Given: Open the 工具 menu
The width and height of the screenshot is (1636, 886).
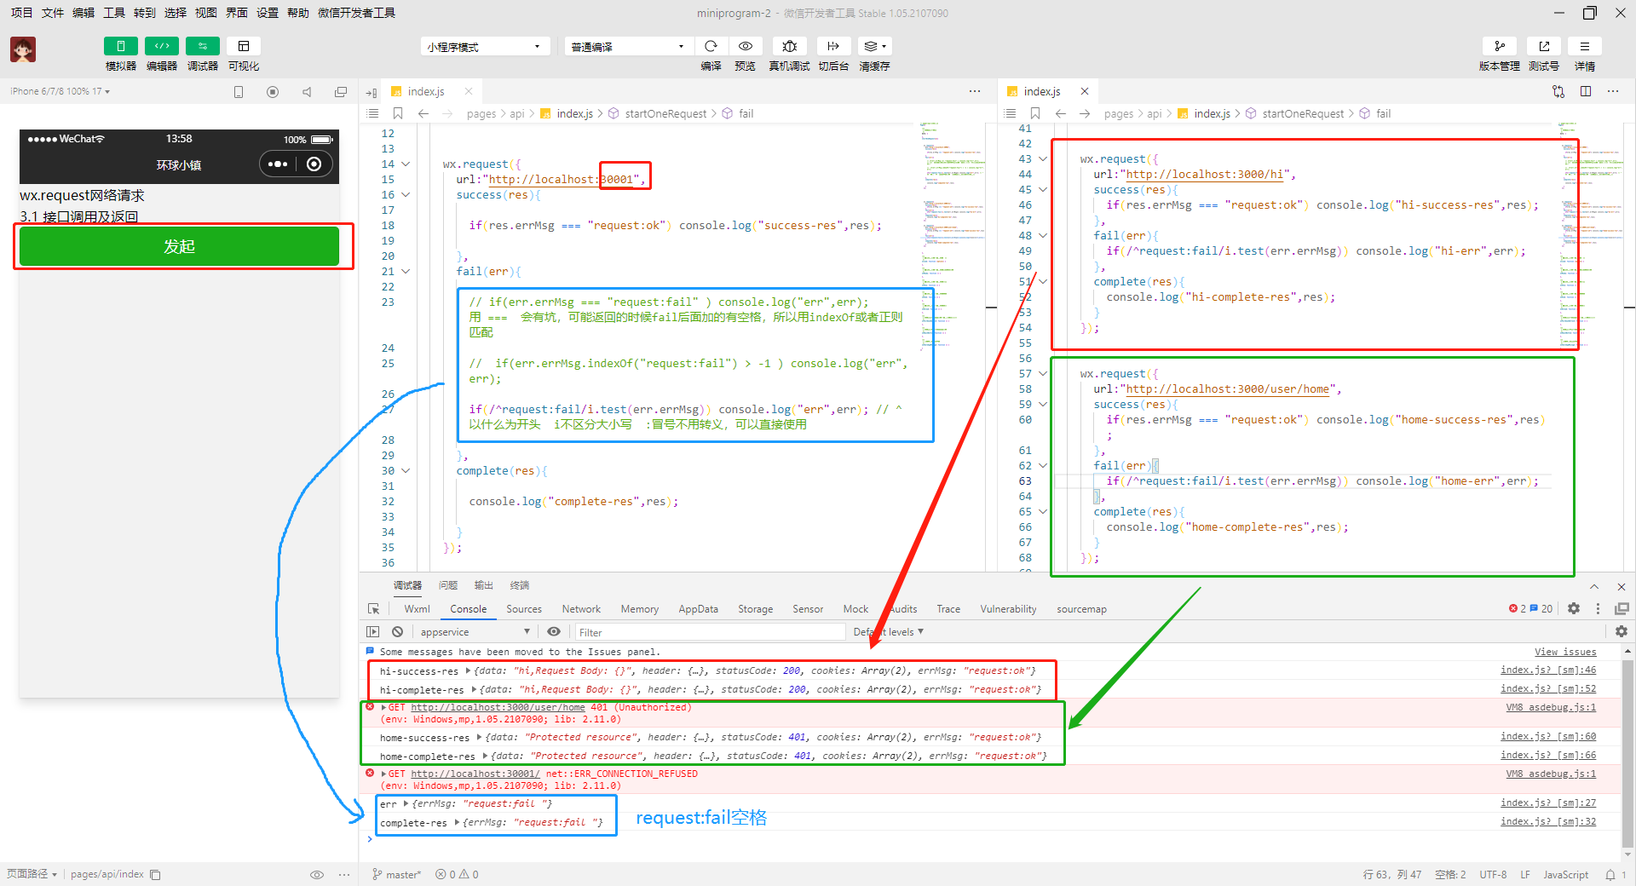Looking at the screenshot, I should [x=114, y=13].
